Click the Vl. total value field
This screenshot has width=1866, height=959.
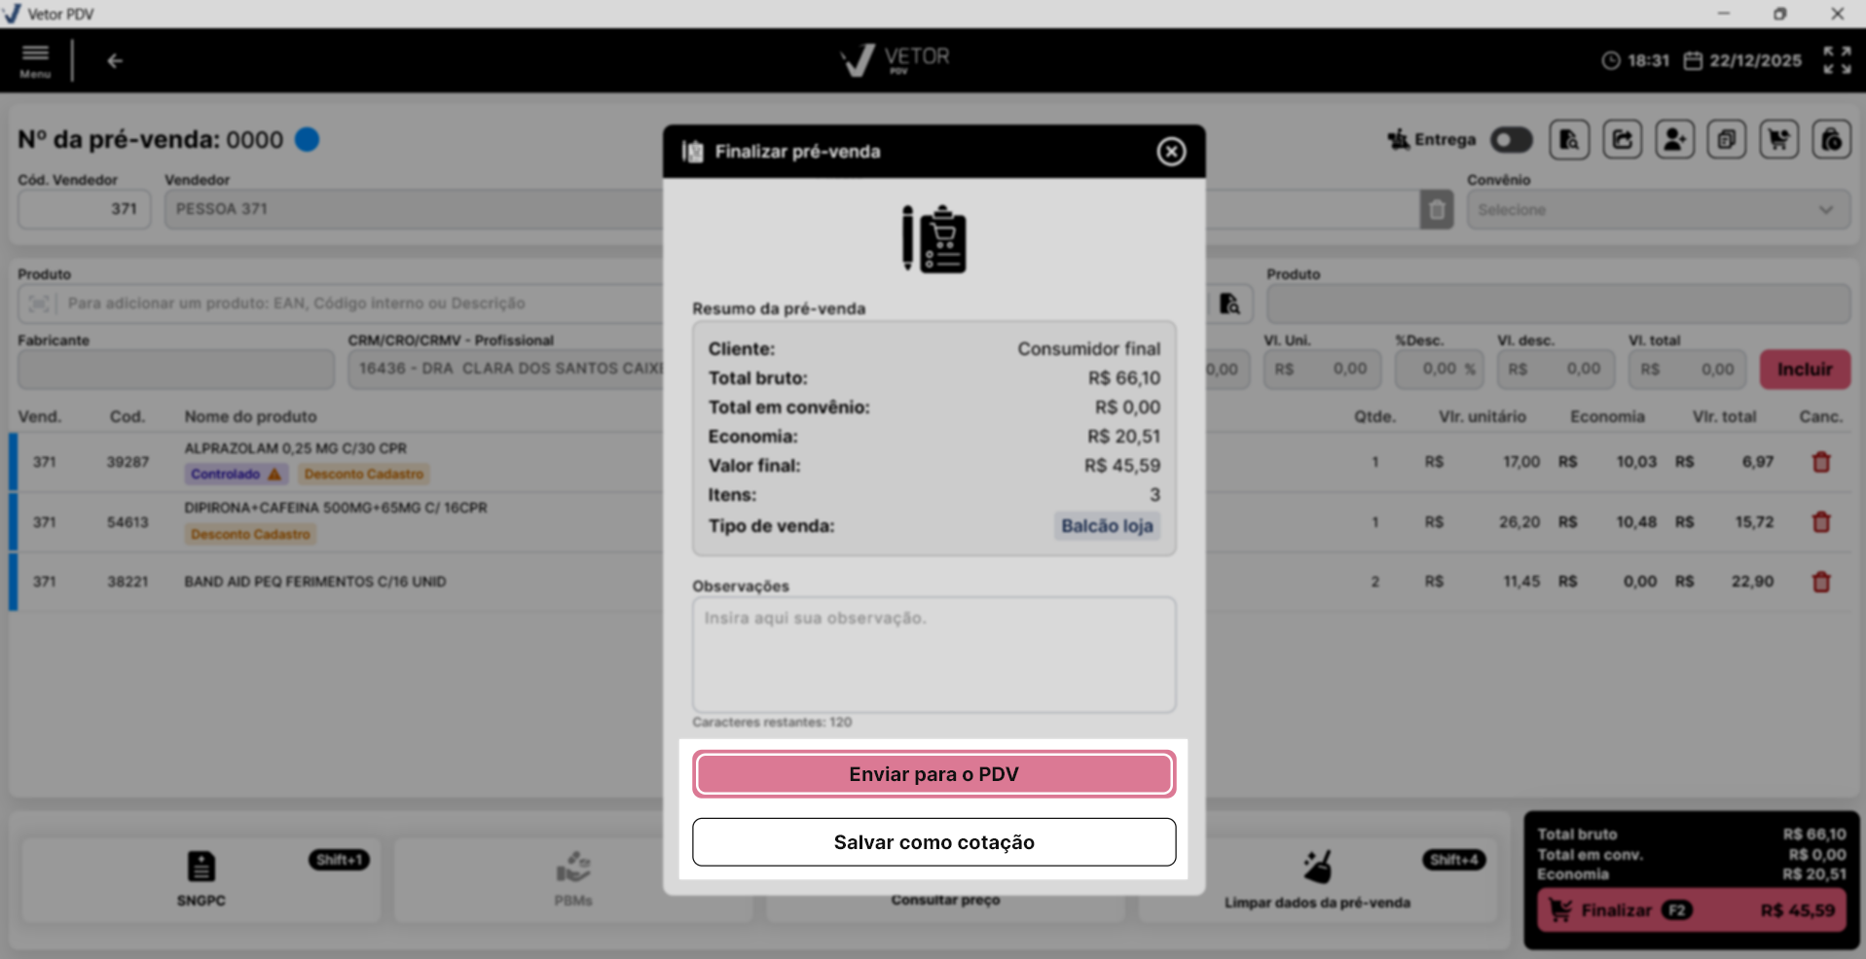point(1688,370)
